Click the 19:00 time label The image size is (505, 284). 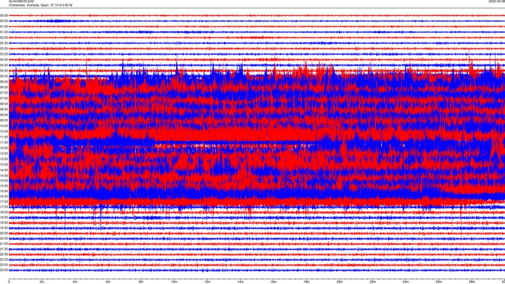(4, 223)
